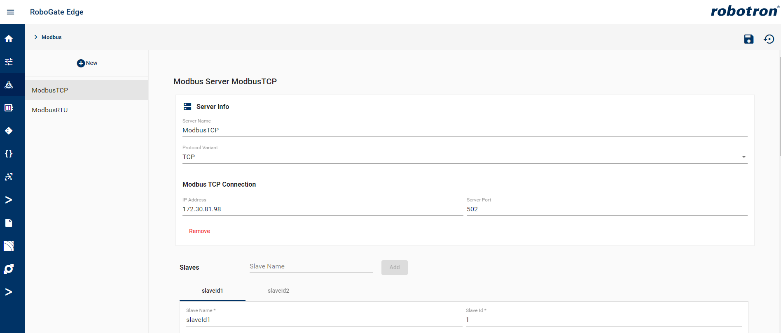Click the RoboGate Edge title

(x=57, y=12)
